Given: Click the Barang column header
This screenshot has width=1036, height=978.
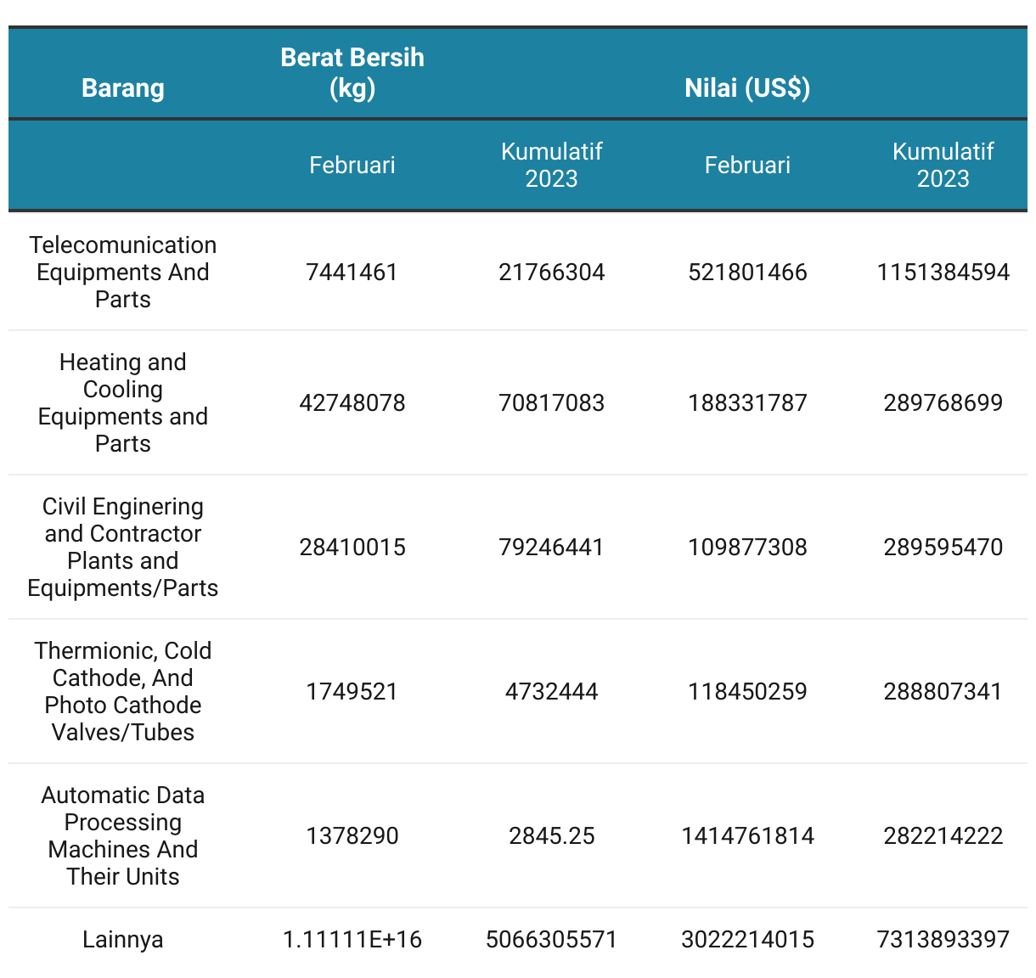Looking at the screenshot, I should click(123, 87).
